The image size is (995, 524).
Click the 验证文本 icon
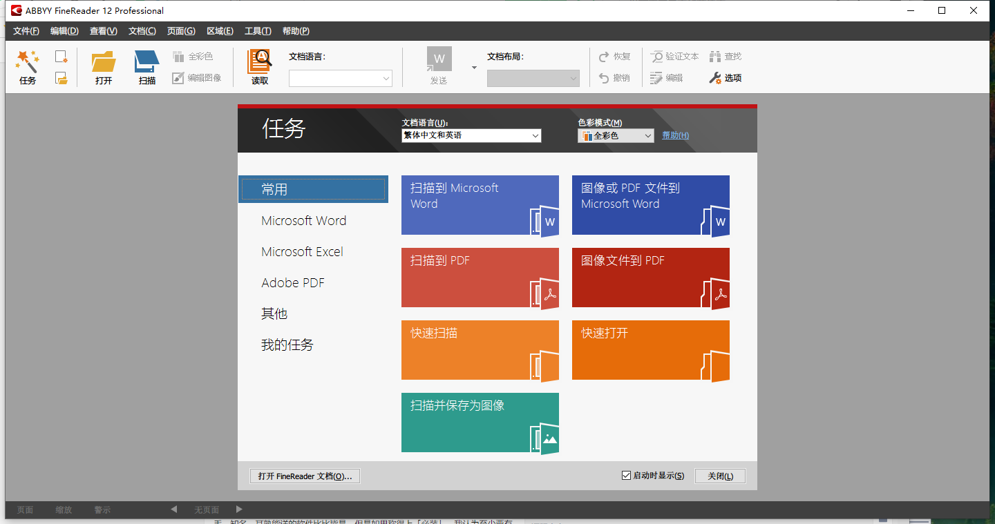[x=657, y=57]
